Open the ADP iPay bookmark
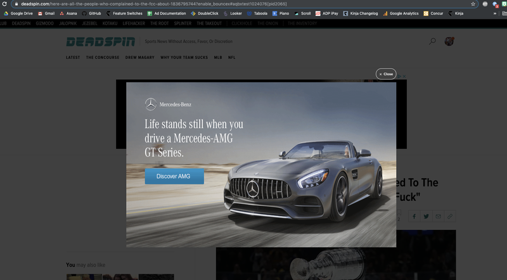 tap(326, 13)
